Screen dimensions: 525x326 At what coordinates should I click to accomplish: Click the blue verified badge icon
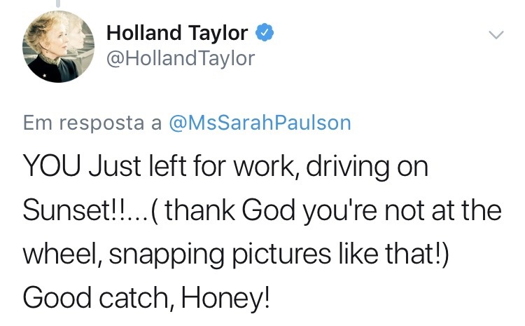263,32
